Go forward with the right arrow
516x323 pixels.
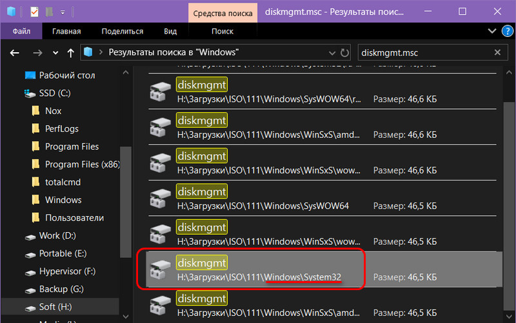pos(37,53)
